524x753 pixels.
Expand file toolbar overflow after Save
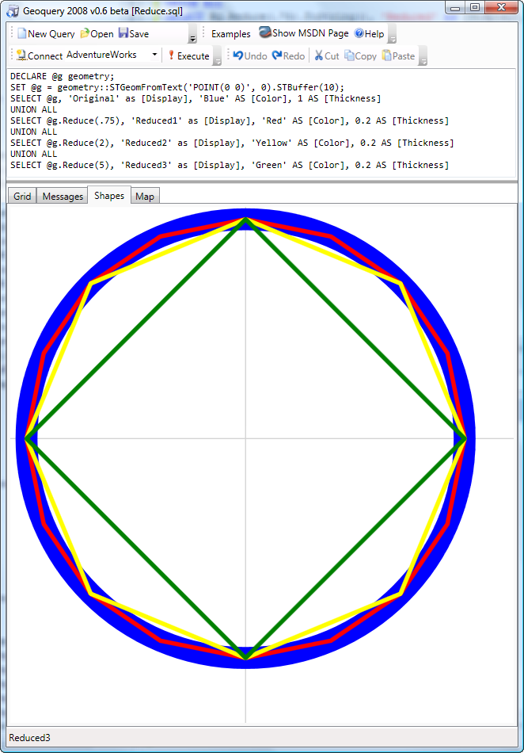192,34
